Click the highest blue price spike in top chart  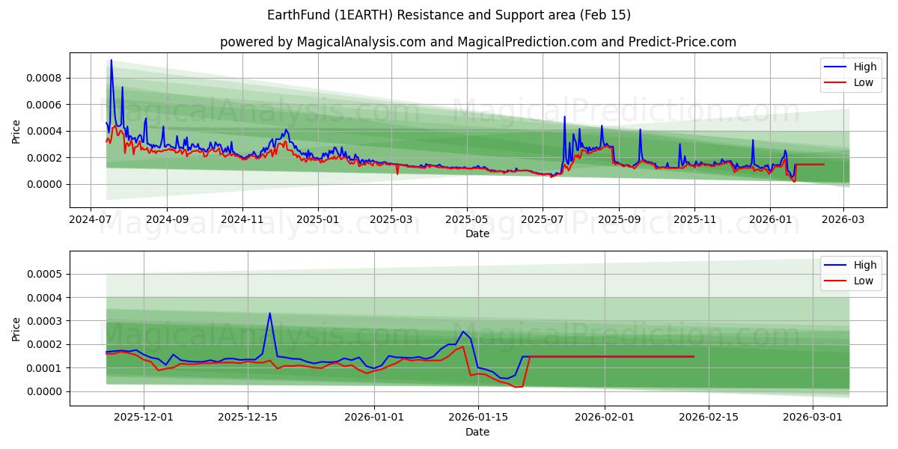tap(112, 61)
